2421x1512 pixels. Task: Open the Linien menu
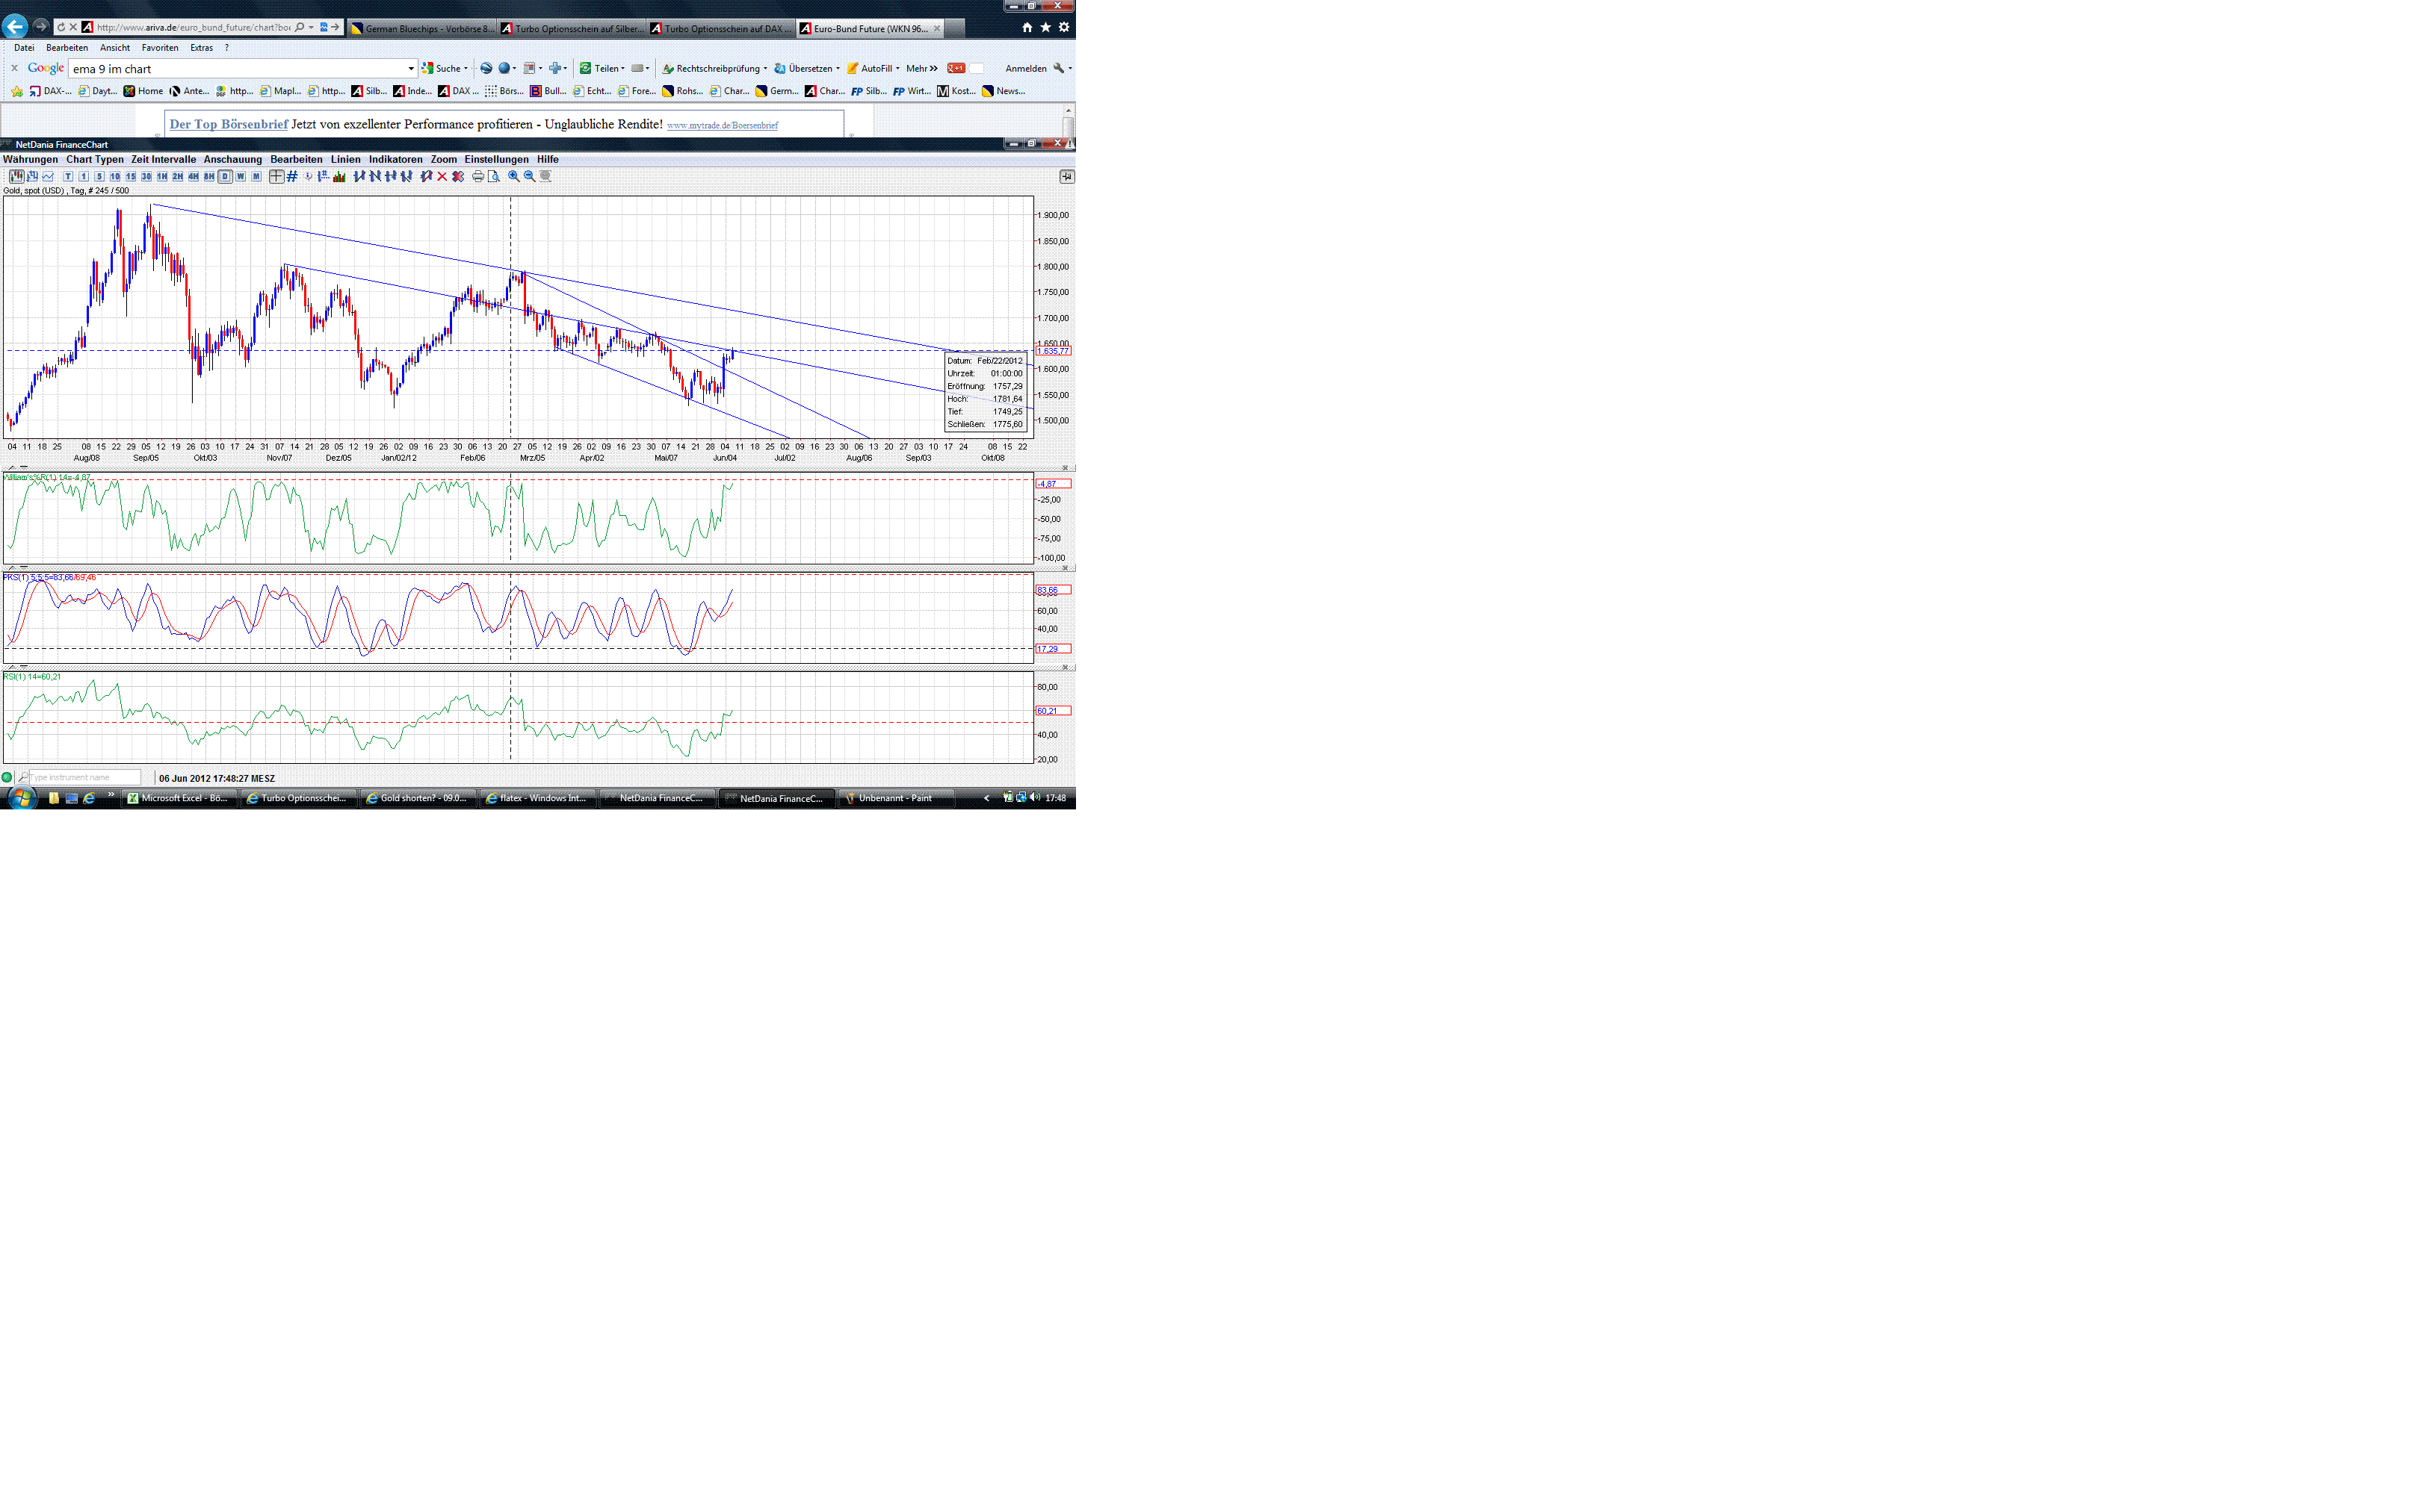pos(345,159)
